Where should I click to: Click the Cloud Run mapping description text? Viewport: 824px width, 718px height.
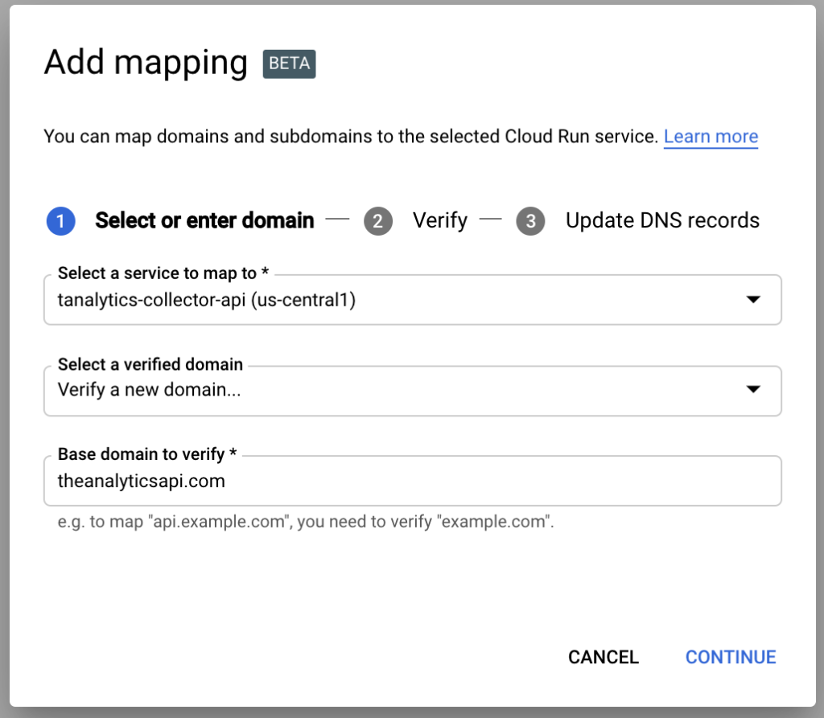[350, 137]
